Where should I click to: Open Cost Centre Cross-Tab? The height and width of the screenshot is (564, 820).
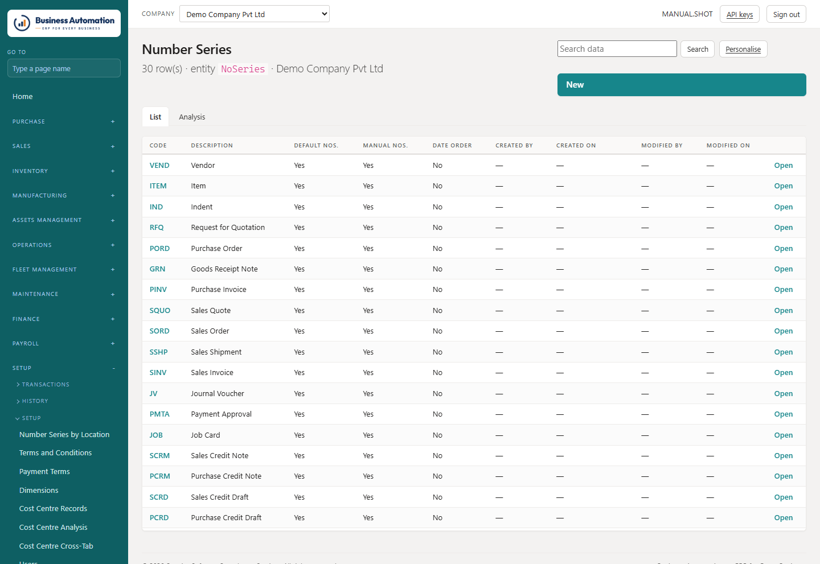[x=56, y=546]
